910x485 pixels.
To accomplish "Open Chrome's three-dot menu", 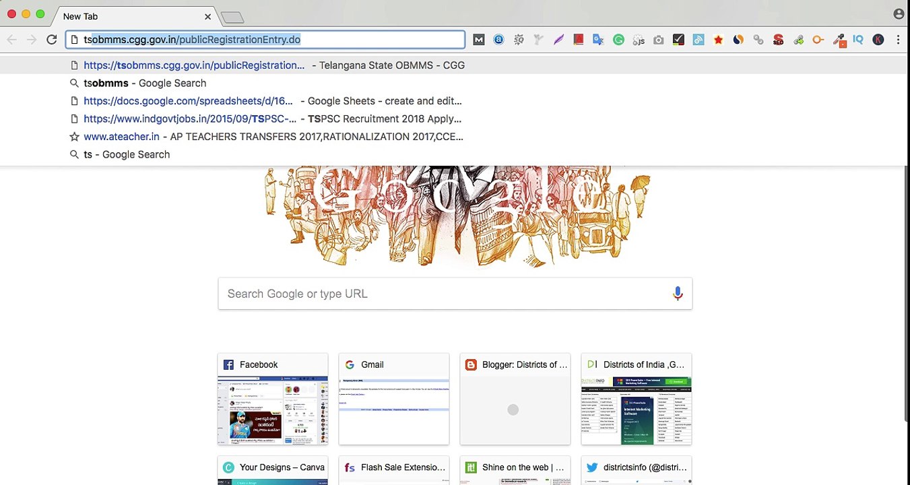I will point(898,40).
